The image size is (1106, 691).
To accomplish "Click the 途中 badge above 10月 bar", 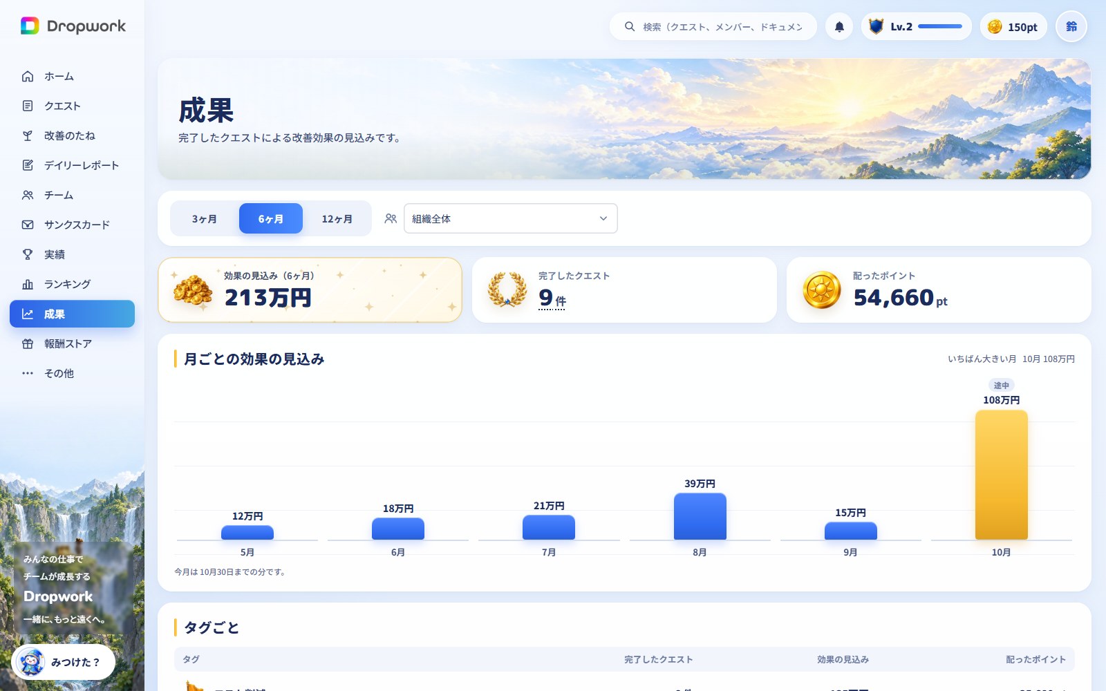I will [1001, 385].
